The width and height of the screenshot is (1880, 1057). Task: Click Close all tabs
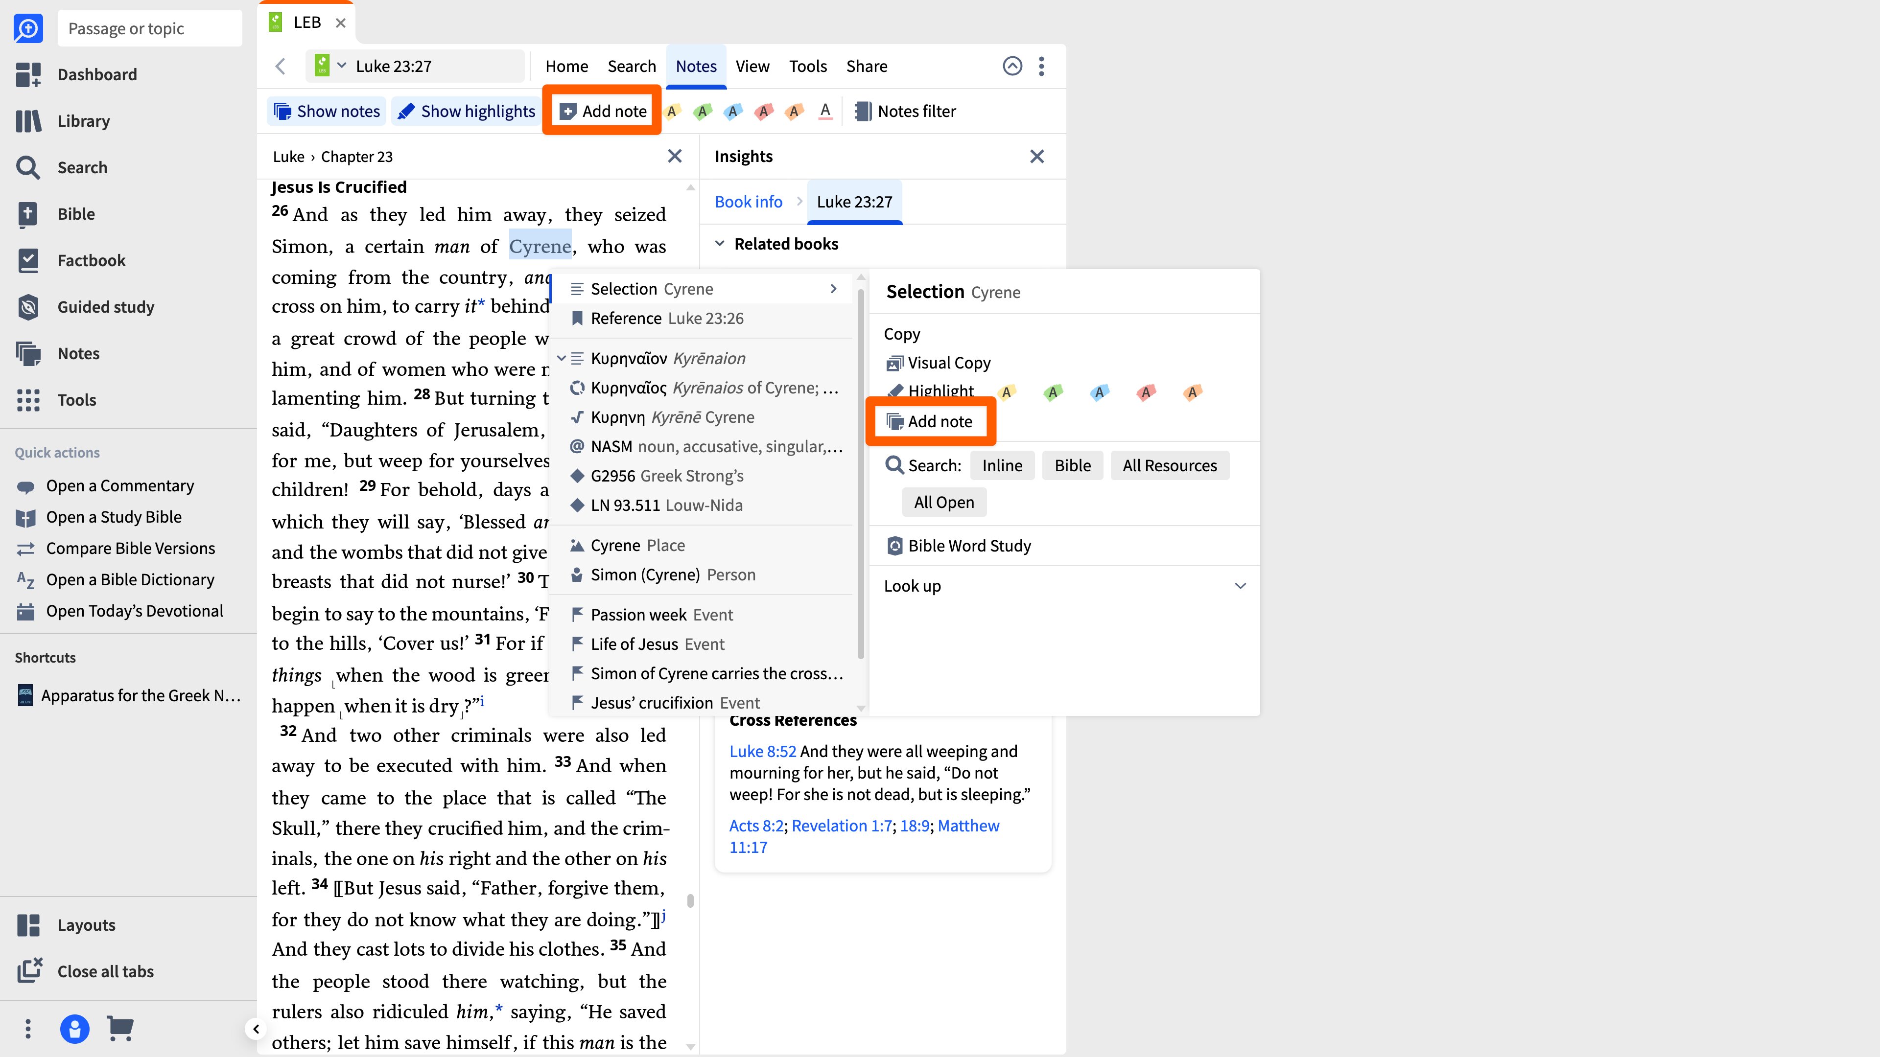point(85,972)
